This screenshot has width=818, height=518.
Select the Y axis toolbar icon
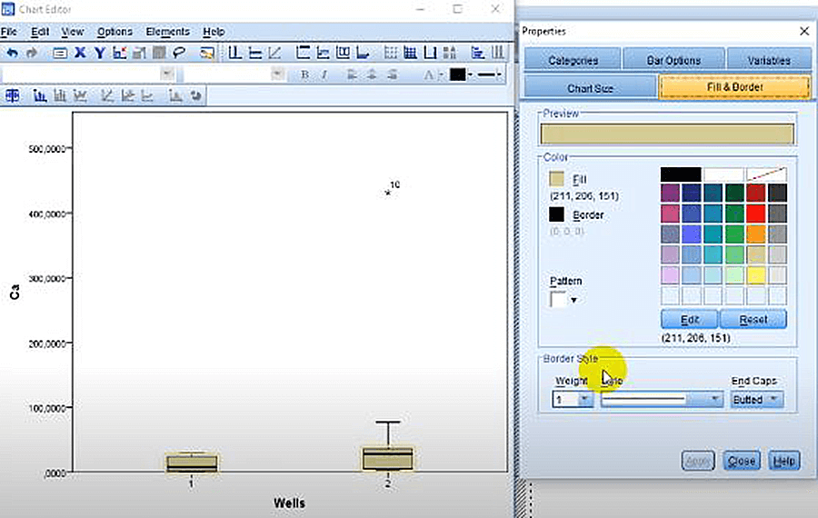point(100,53)
